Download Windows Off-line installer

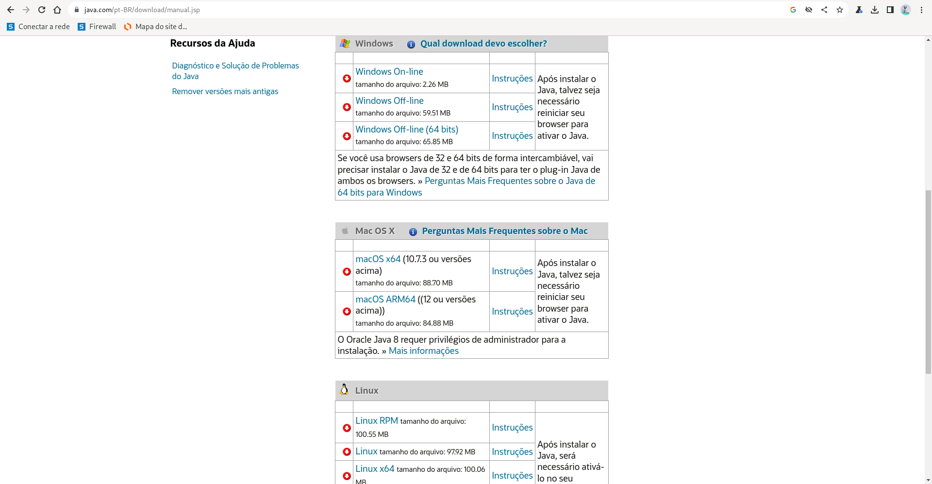[389, 101]
